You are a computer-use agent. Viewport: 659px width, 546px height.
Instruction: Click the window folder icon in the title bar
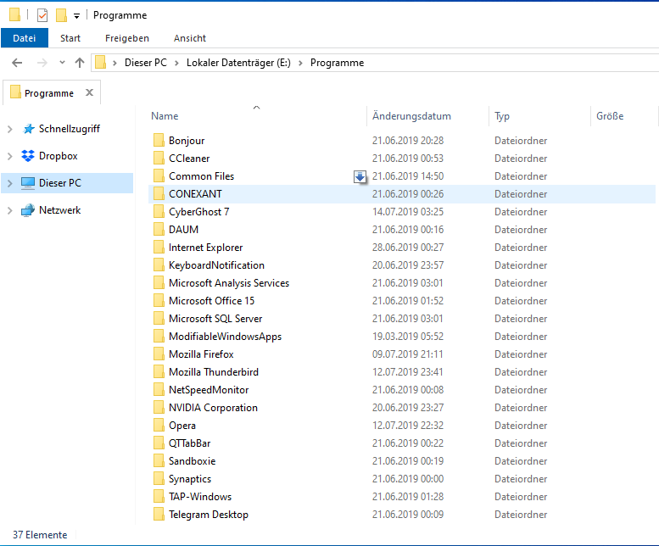point(14,14)
